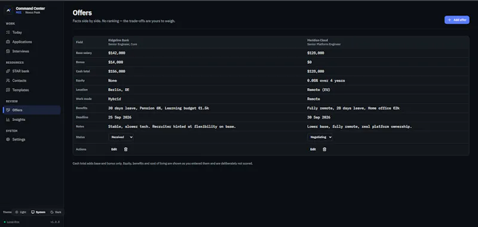Open the Insights chart page
478x227 pixels.
click(32, 119)
